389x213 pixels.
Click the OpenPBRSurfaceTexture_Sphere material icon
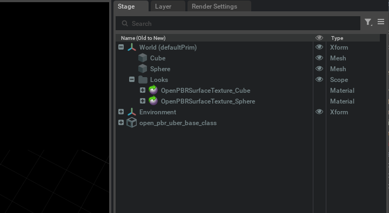[153, 101]
